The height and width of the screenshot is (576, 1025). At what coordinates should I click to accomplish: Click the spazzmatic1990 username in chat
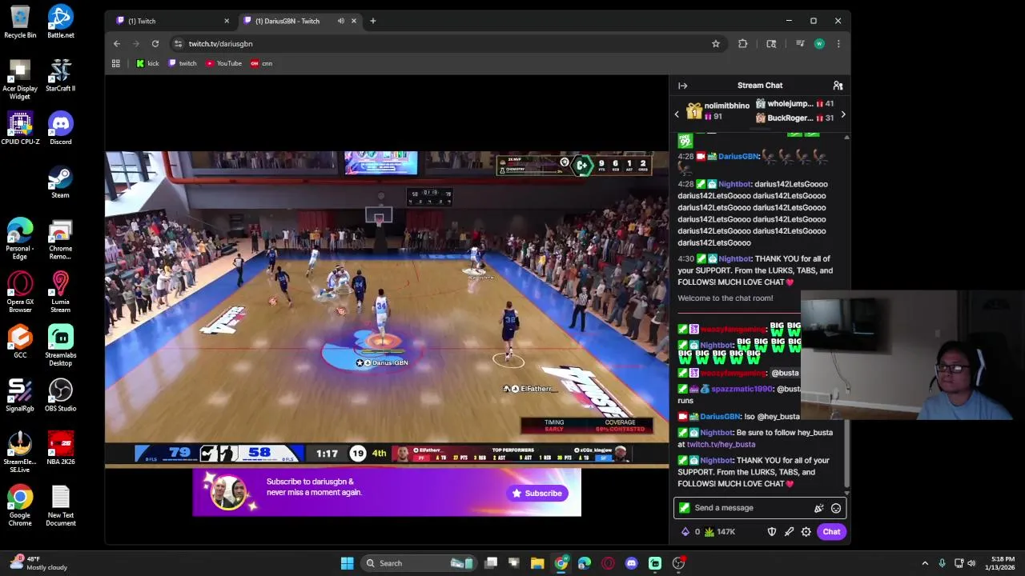(742, 389)
